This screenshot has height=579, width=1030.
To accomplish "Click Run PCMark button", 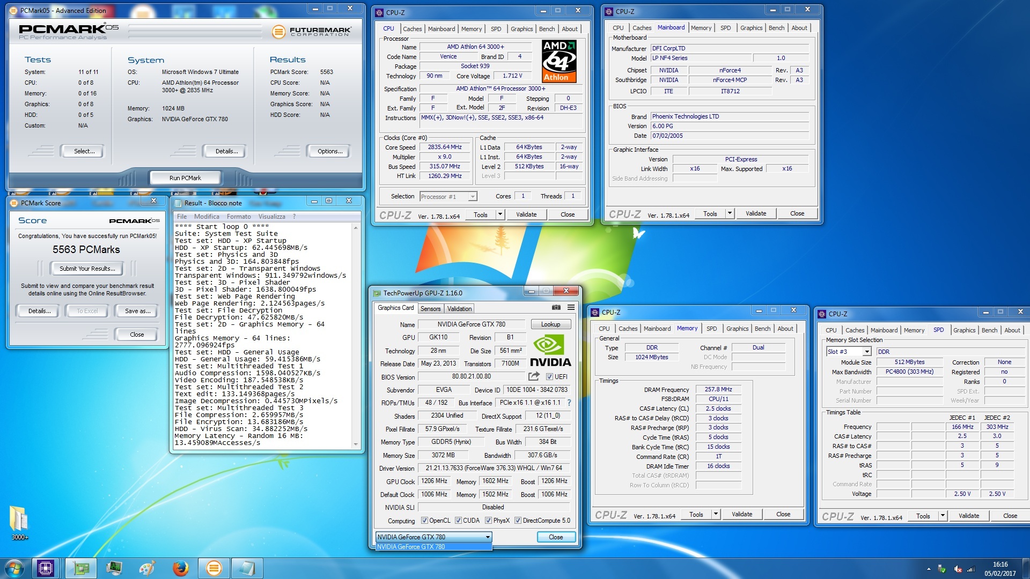I will click(186, 178).
